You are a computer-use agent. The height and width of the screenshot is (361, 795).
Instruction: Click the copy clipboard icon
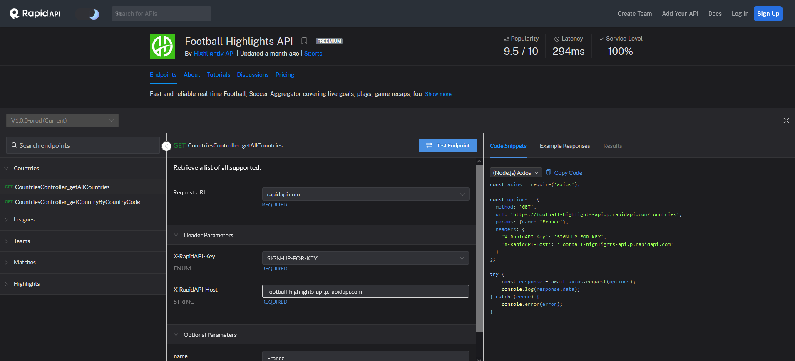pos(548,172)
